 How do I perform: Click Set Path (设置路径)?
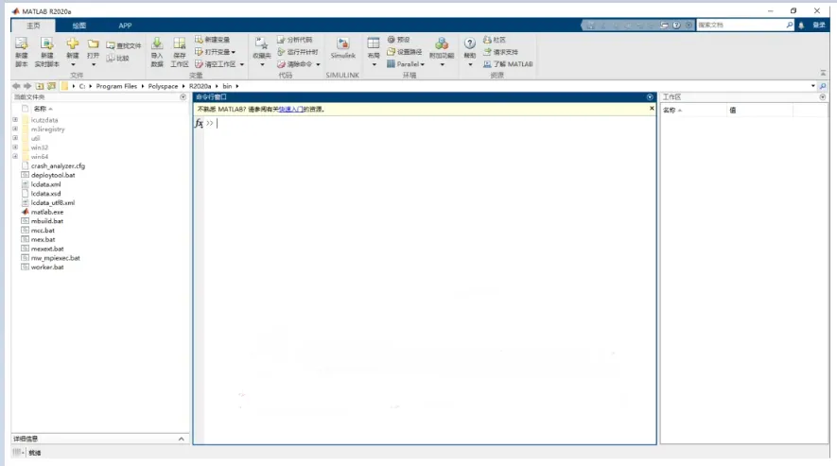click(x=404, y=52)
